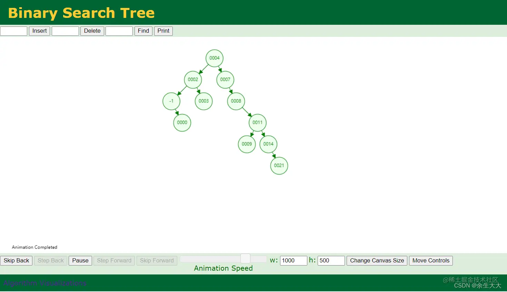Screen dimensions: 507x292
Task: Focus the find value input field
Action: (119, 31)
